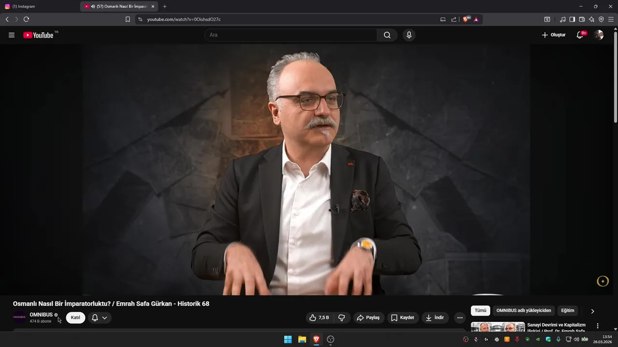The height and width of the screenshot is (347, 618).
Task: Click the Paylaş share button
Action: [x=368, y=318]
